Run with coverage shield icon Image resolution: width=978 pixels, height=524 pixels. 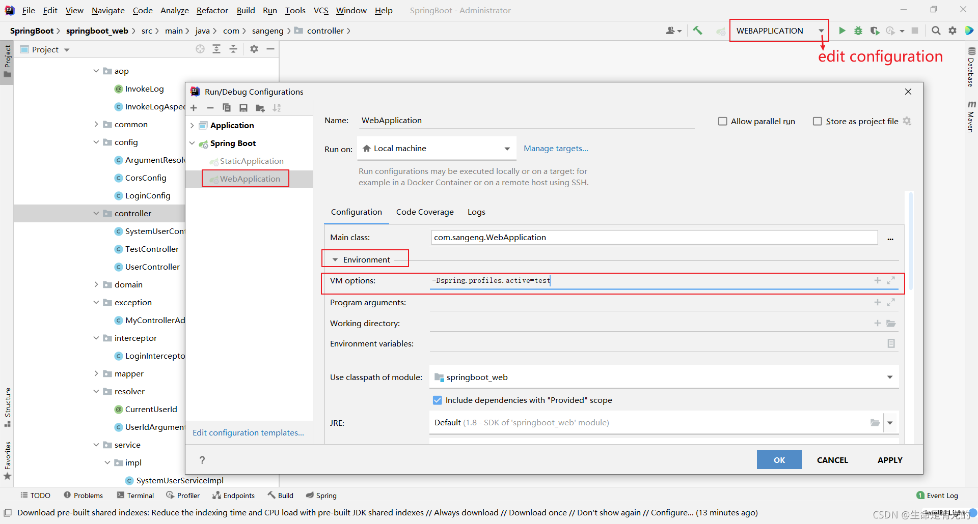875,31
